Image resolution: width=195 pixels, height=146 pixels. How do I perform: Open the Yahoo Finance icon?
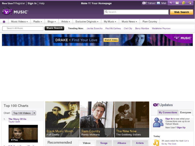(184, 3)
